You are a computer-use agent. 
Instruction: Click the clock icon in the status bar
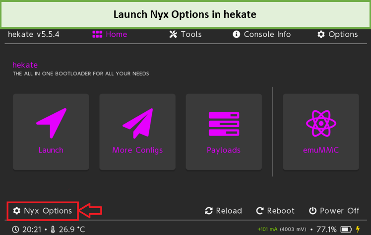click(x=15, y=230)
